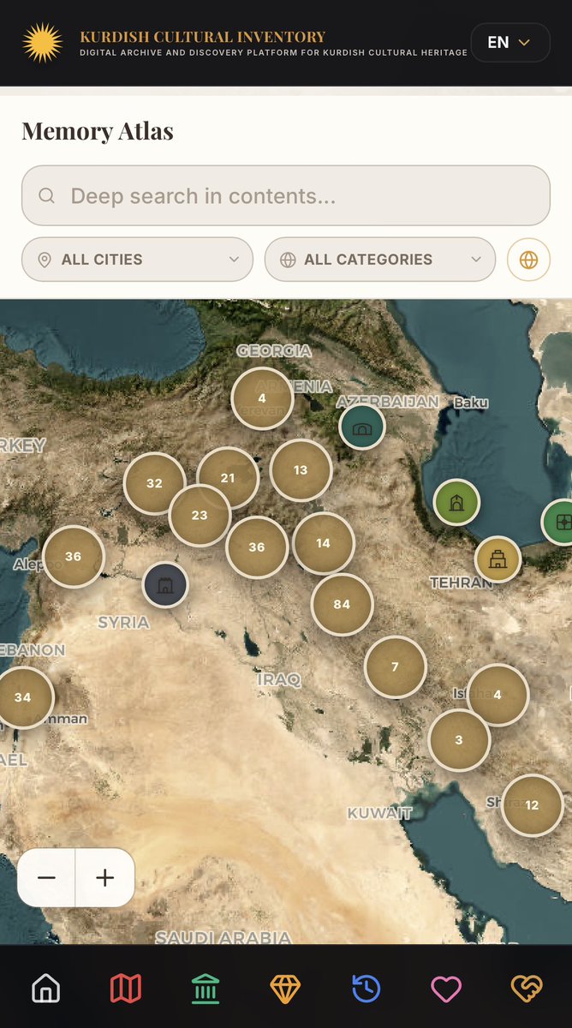Viewport: 572px width, 1028px height.
Task: Open the cluster marker labeled 13
Action: tap(301, 470)
